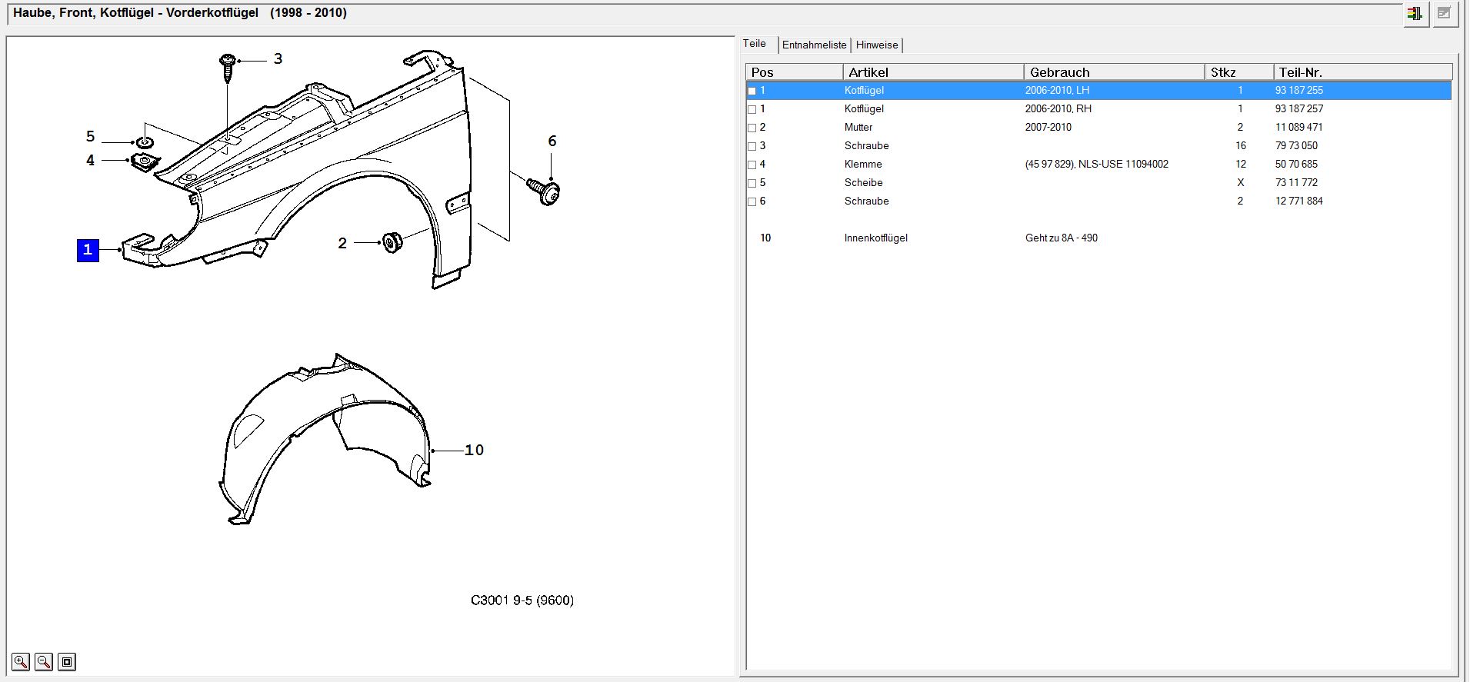Select callout number 4 next to the clip
This screenshot has height=682, width=1470.
tap(90, 160)
